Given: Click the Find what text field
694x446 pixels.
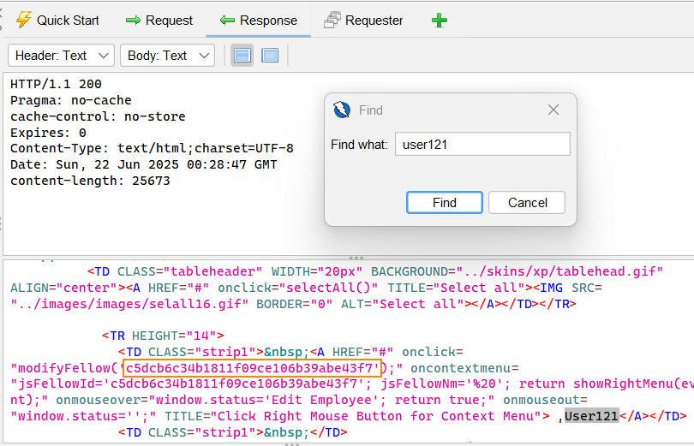Looking at the screenshot, I should (482, 145).
